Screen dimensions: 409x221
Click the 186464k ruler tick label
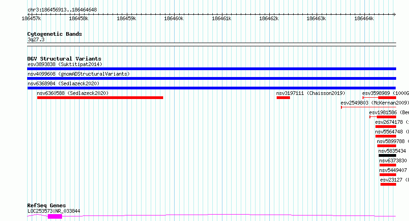tap(364, 18)
